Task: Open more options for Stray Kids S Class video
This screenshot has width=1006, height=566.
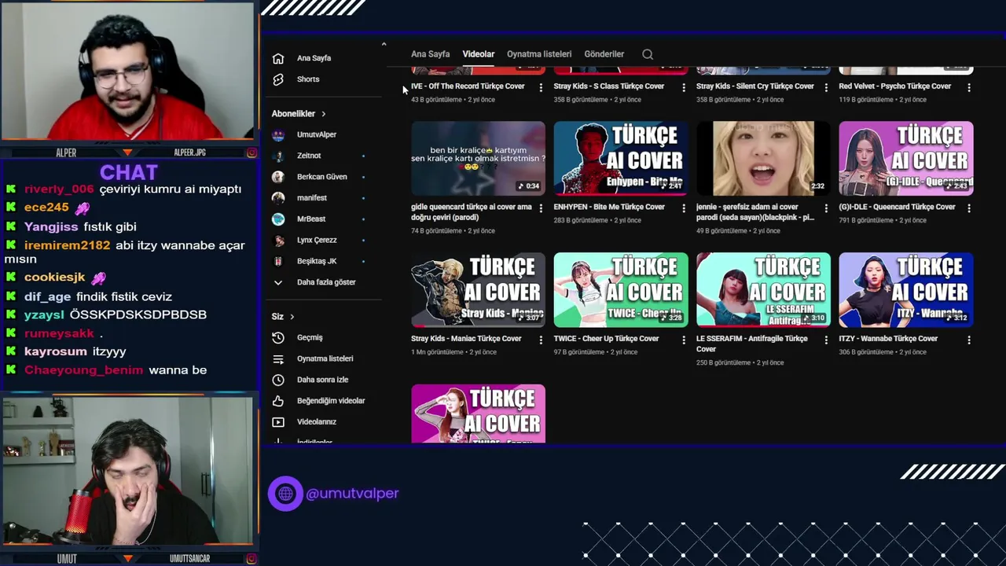Action: pyautogui.click(x=683, y=87)
